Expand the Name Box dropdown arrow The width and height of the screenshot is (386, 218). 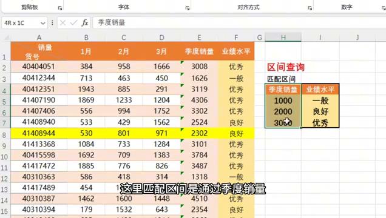[x=43, y=23]
